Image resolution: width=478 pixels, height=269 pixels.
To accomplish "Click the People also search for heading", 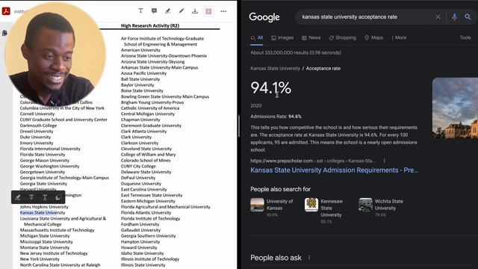I will click(x=281, y=189).
